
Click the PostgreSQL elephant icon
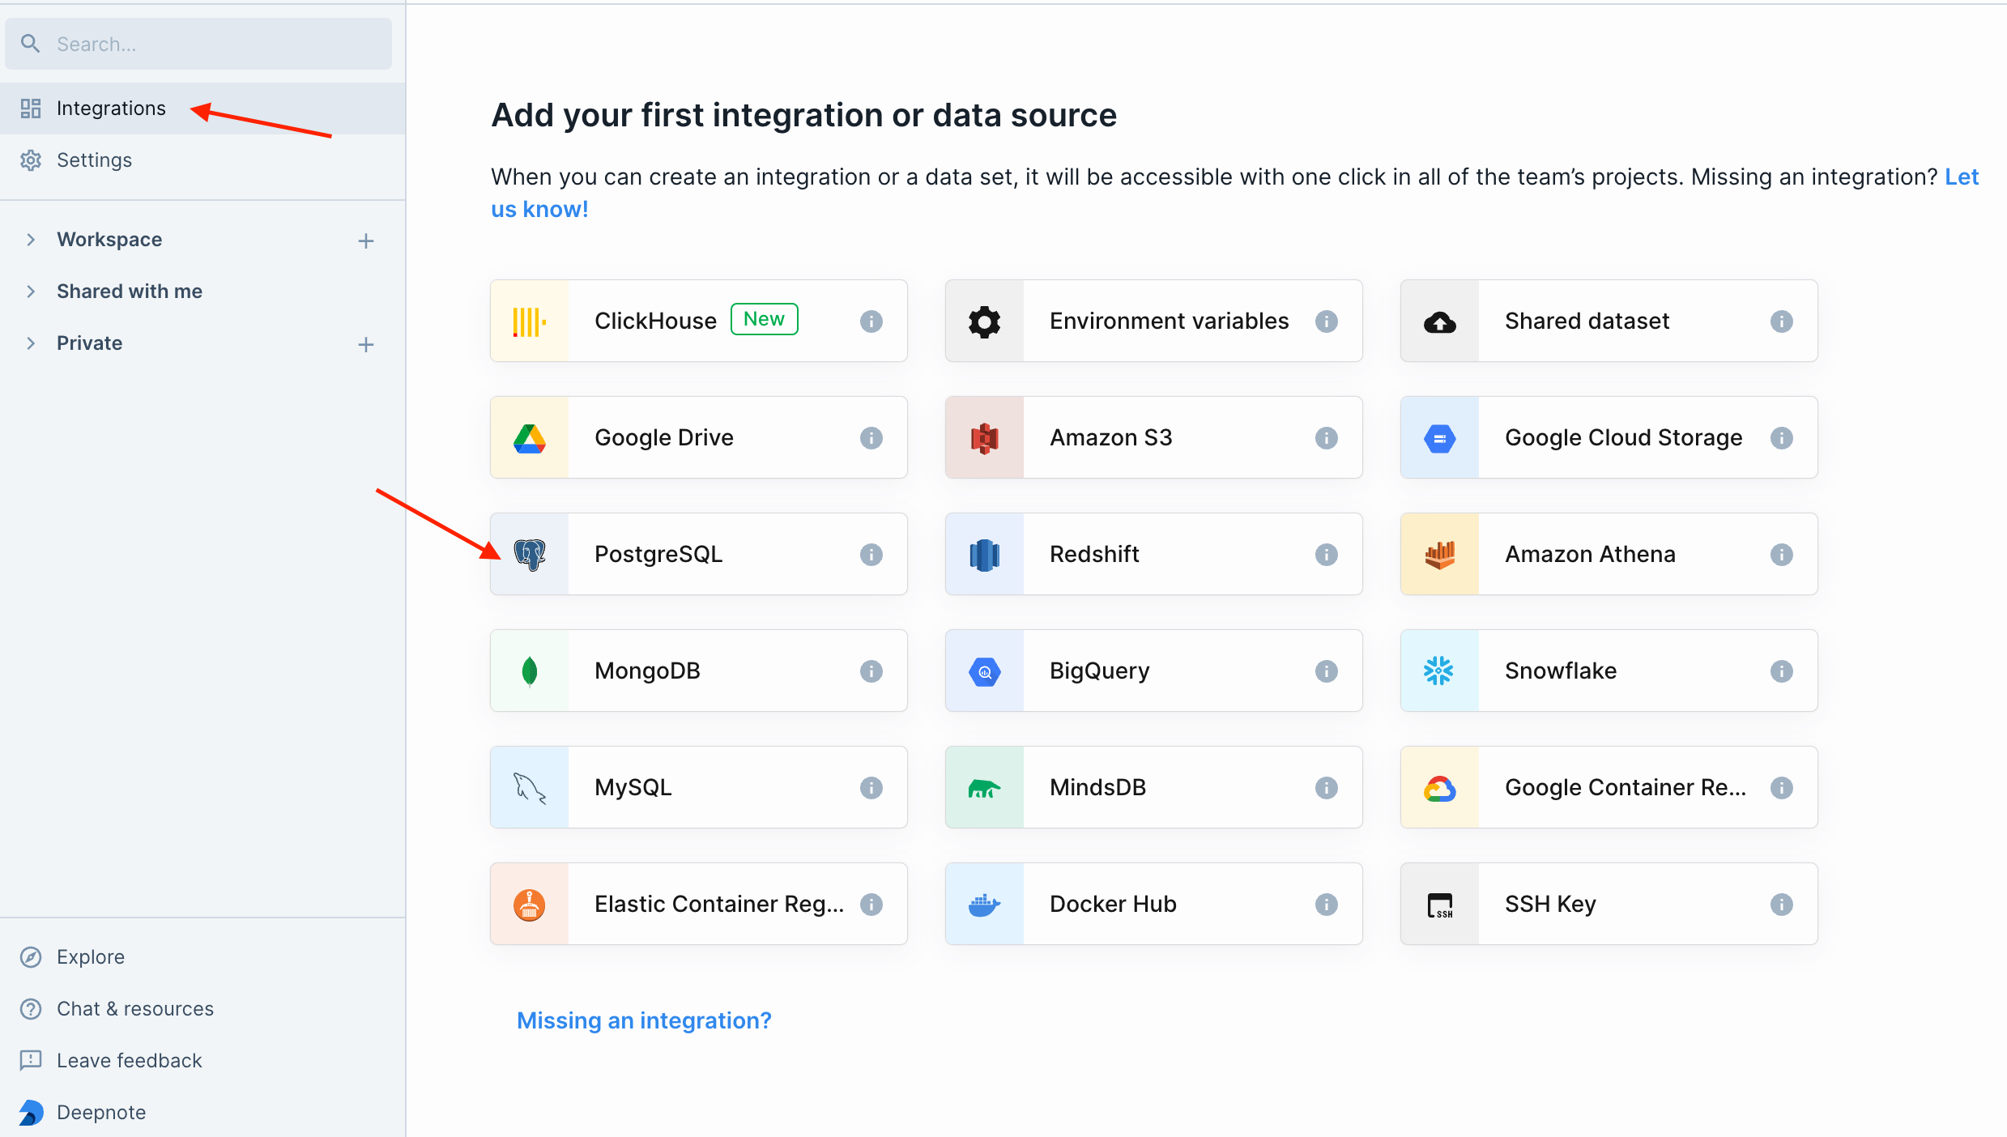point(530,555)
